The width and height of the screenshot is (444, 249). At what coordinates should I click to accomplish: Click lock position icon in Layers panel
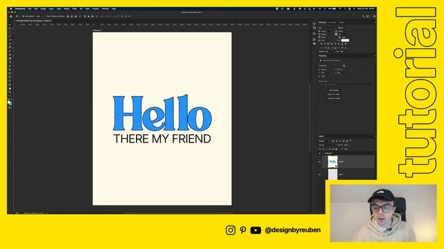(330, 149)
